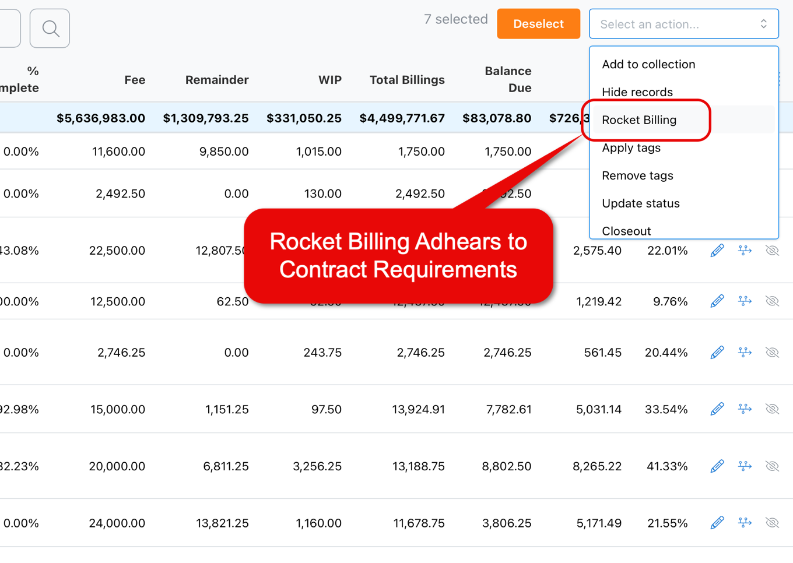Choose Rocket Billing from the action menu
This screenshot has height=563, width=793.
click(x=639, y=120)
